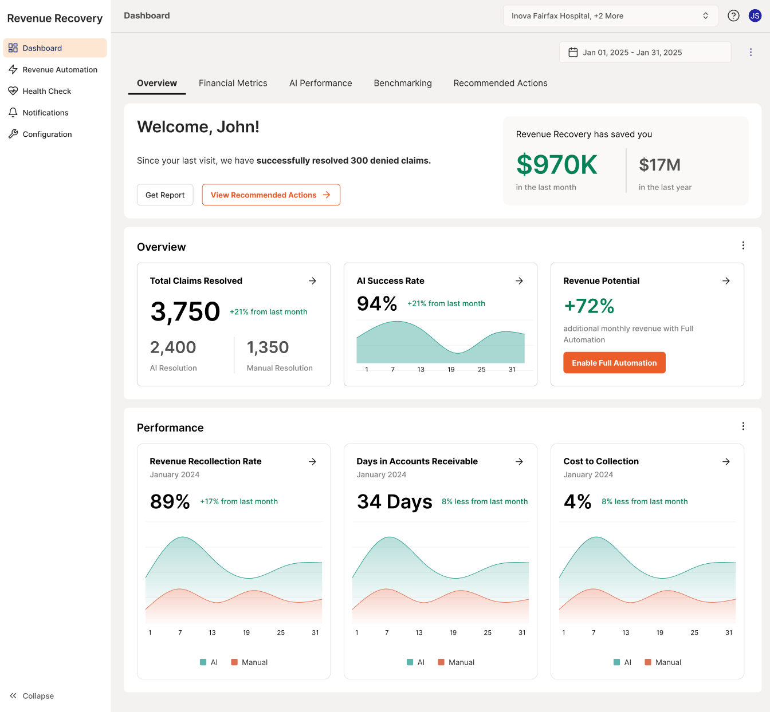Click the Revenue Recollection Rate area chart
Viewport: 770px width, 712px height.
pos(234,578)
